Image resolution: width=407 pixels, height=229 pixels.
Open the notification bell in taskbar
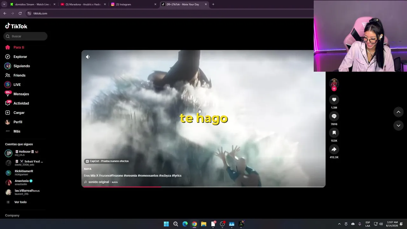tap(401, 224)
